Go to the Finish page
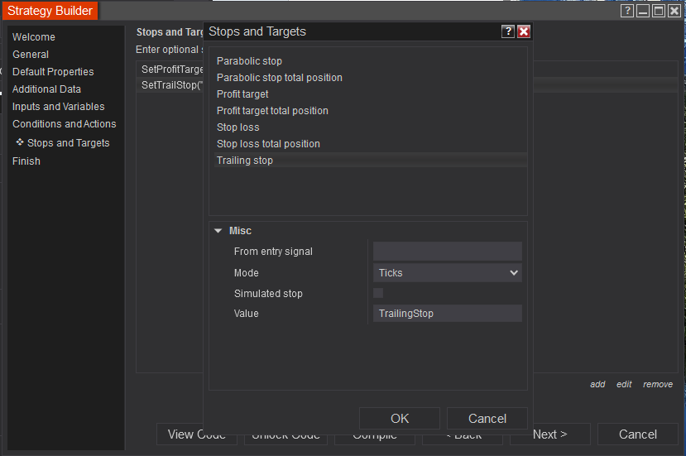 [26, 161]
